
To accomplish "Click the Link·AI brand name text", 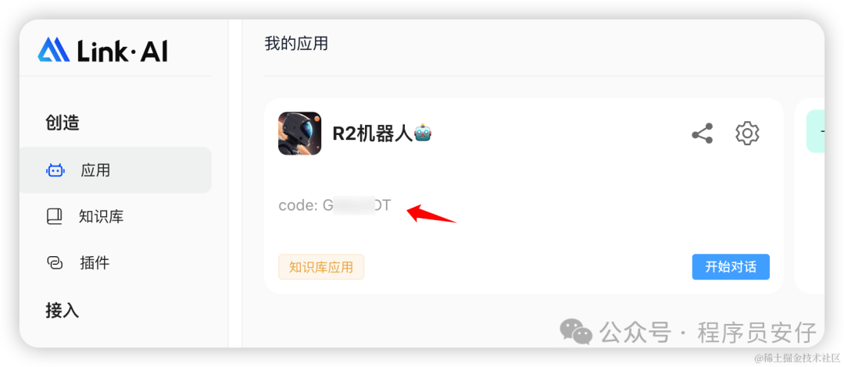I will [x=123, y=51].
